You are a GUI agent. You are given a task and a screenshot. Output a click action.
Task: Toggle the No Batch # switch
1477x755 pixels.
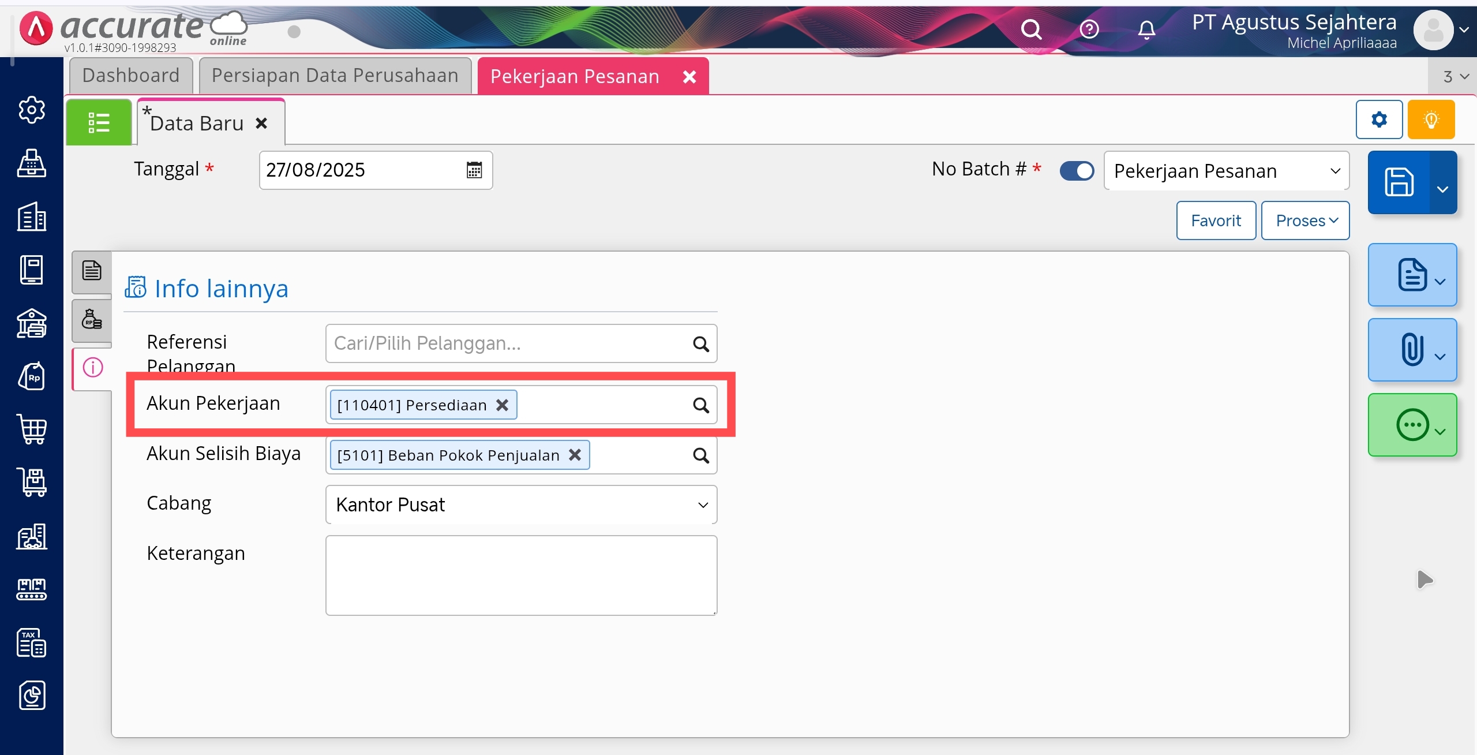1077,171
